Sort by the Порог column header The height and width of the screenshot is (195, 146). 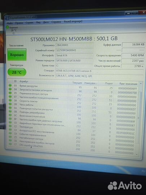pos(109,83)
